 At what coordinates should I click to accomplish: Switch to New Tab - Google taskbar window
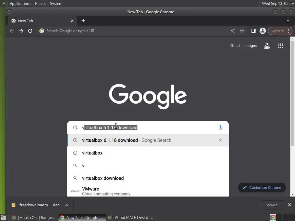(82, 218)
